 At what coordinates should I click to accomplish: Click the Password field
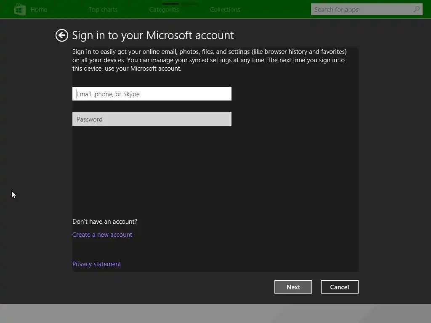click(152, 119)
